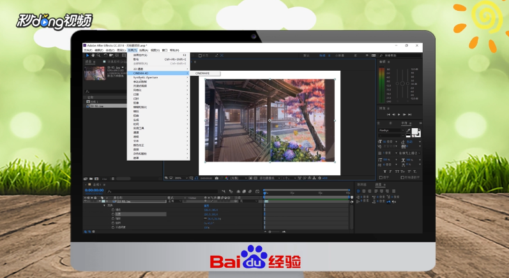Open the Synthetic Aperture submenu entry
The image size is (509, 278).
pos(158,77)
